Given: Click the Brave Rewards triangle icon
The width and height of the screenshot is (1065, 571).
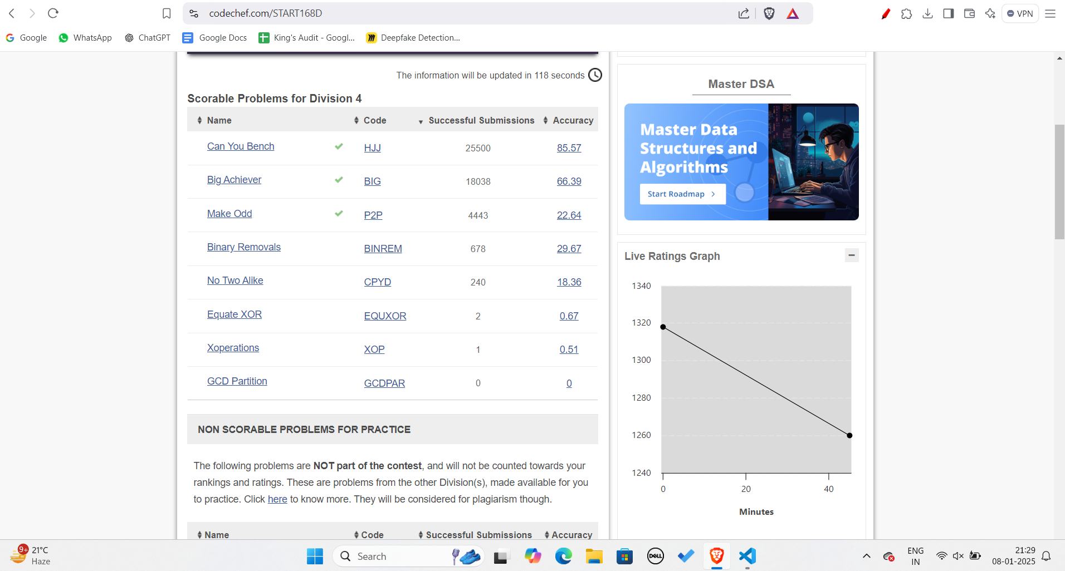Looking at the screenshot, I should coord(793,13).
